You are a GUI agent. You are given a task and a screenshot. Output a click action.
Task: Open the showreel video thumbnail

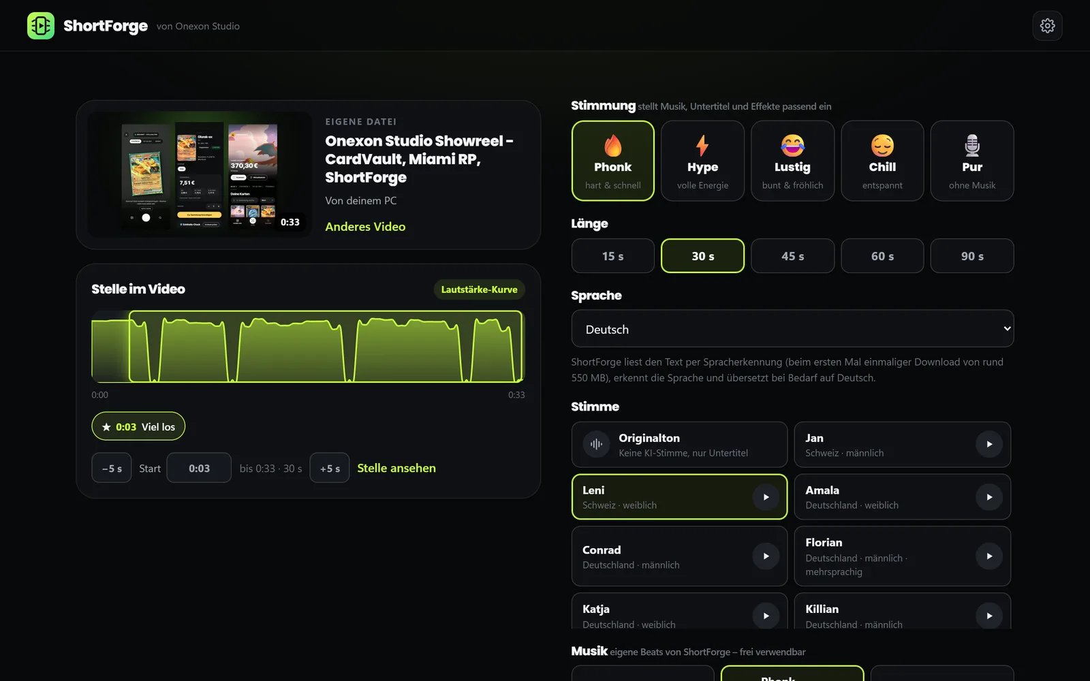200,174
